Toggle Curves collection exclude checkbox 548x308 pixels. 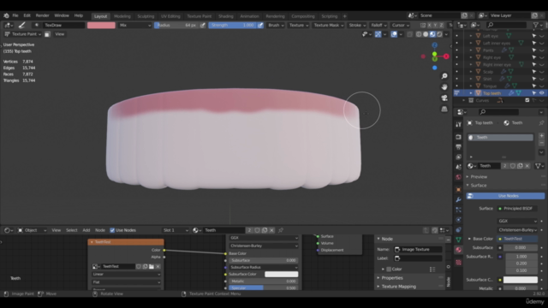tap(527, 100)
